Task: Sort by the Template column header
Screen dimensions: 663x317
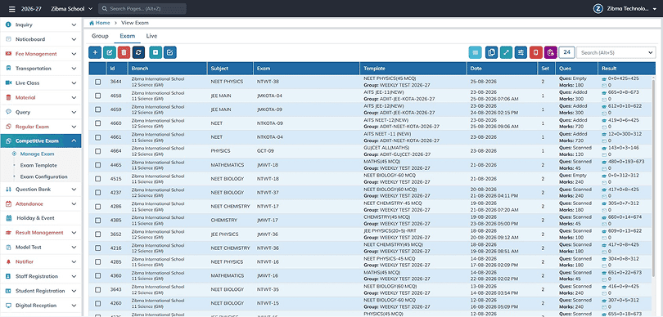Action: coord(413,69)
